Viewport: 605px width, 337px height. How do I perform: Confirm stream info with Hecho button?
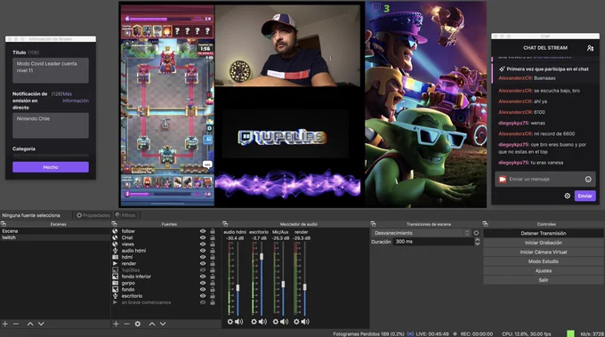click(51, 167)
